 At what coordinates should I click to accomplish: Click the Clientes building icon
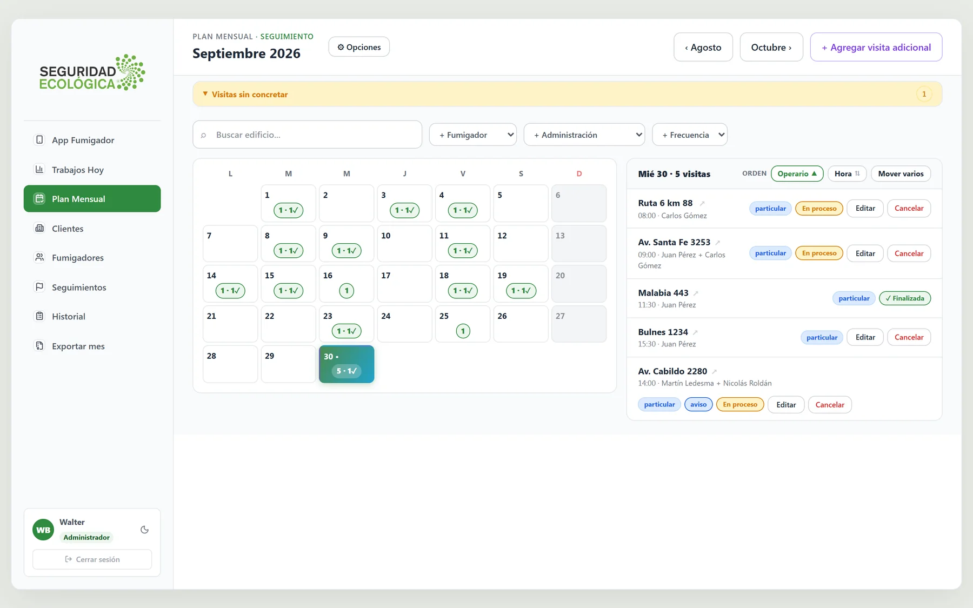[39, 228]
